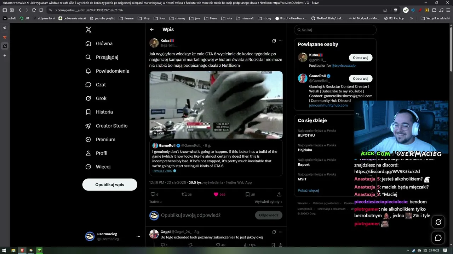Go to the X home logo
Screen dimensions: 453x254
(x=88, y=30)
